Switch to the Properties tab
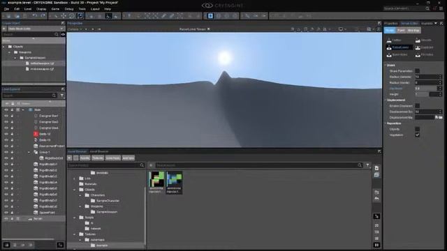This screenshot has width=447, height=251. pyautogui.click(x=391, y=23)
